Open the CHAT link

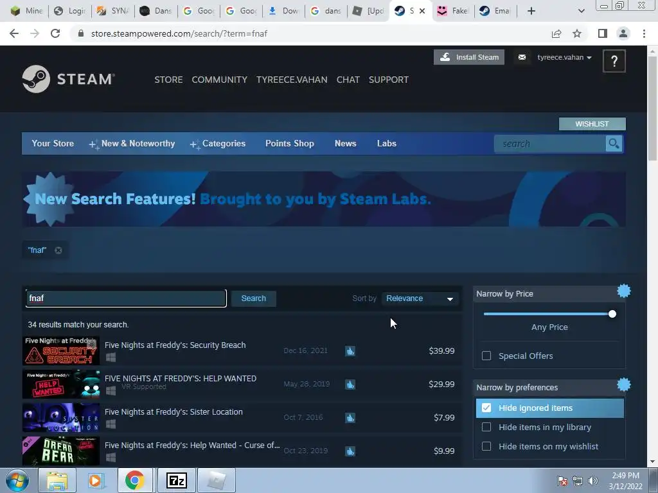(348, 80)
